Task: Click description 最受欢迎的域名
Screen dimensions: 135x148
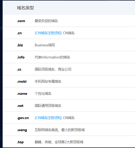Action: [x=46, y=21]
